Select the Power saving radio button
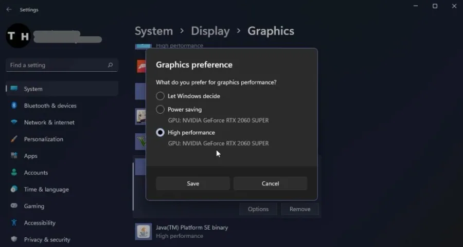 tap(160, 109)
